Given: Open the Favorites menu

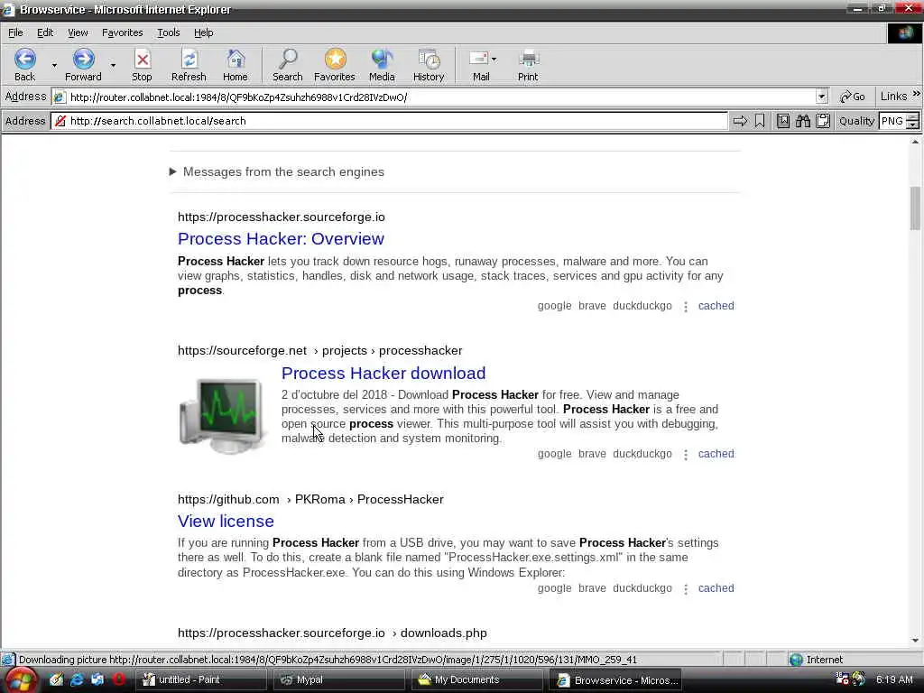Looking at the screenshot, I should 123,33.
